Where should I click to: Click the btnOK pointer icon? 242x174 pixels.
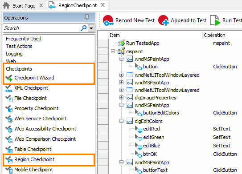coord(139,154)
